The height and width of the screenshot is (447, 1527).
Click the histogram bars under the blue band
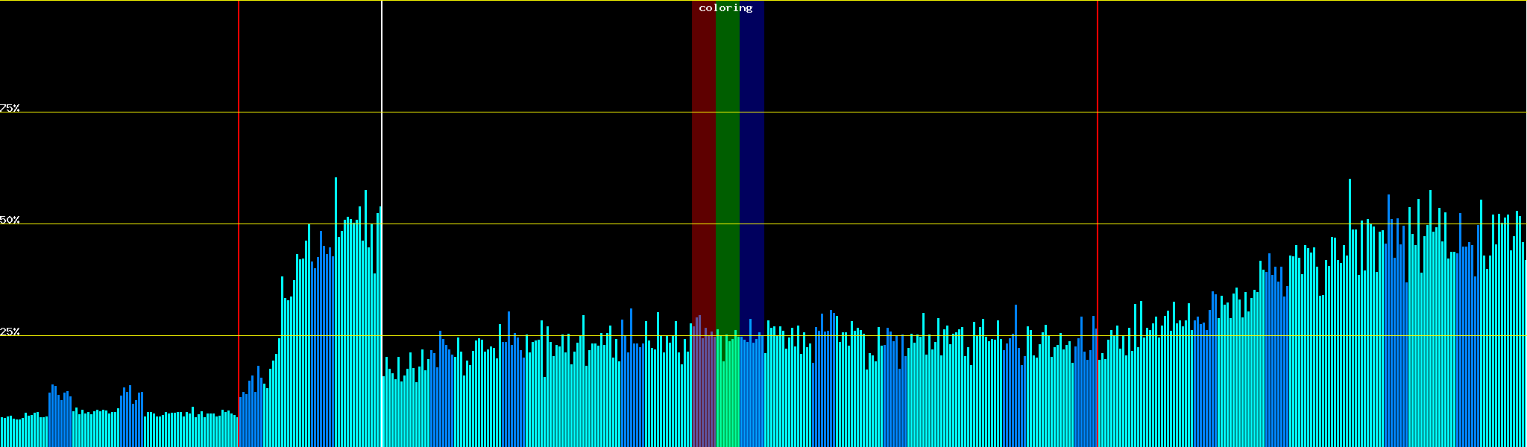(752, 395)
